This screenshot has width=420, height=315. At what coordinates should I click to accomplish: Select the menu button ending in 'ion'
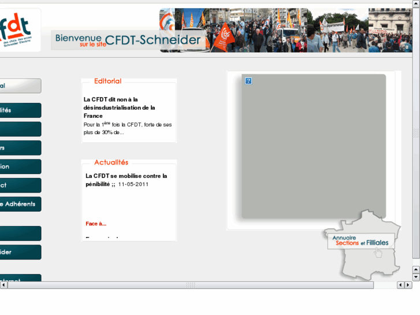[x=20, y=167]
